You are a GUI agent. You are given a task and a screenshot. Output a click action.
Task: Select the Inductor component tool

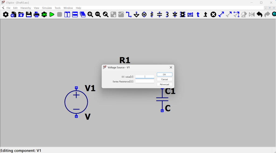tap(167, 14)
